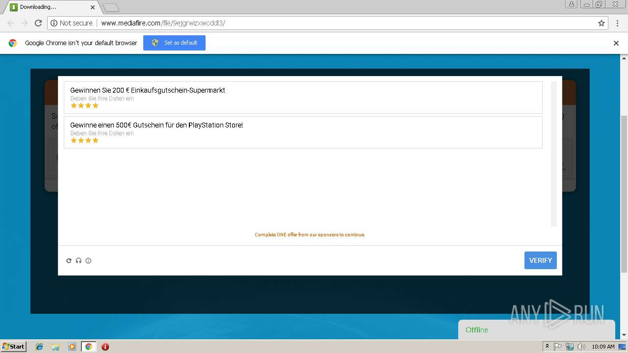Viewport: 628px width, 353px height.
Task: Click the Set as default button
Action: 174,43
